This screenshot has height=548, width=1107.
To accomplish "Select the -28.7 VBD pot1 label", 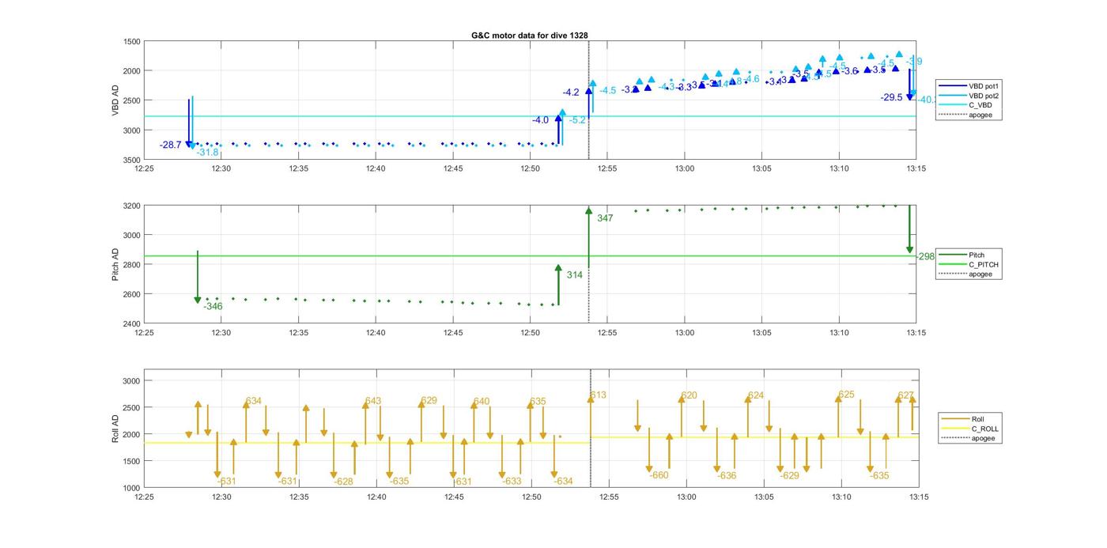I will click(170, 146).
